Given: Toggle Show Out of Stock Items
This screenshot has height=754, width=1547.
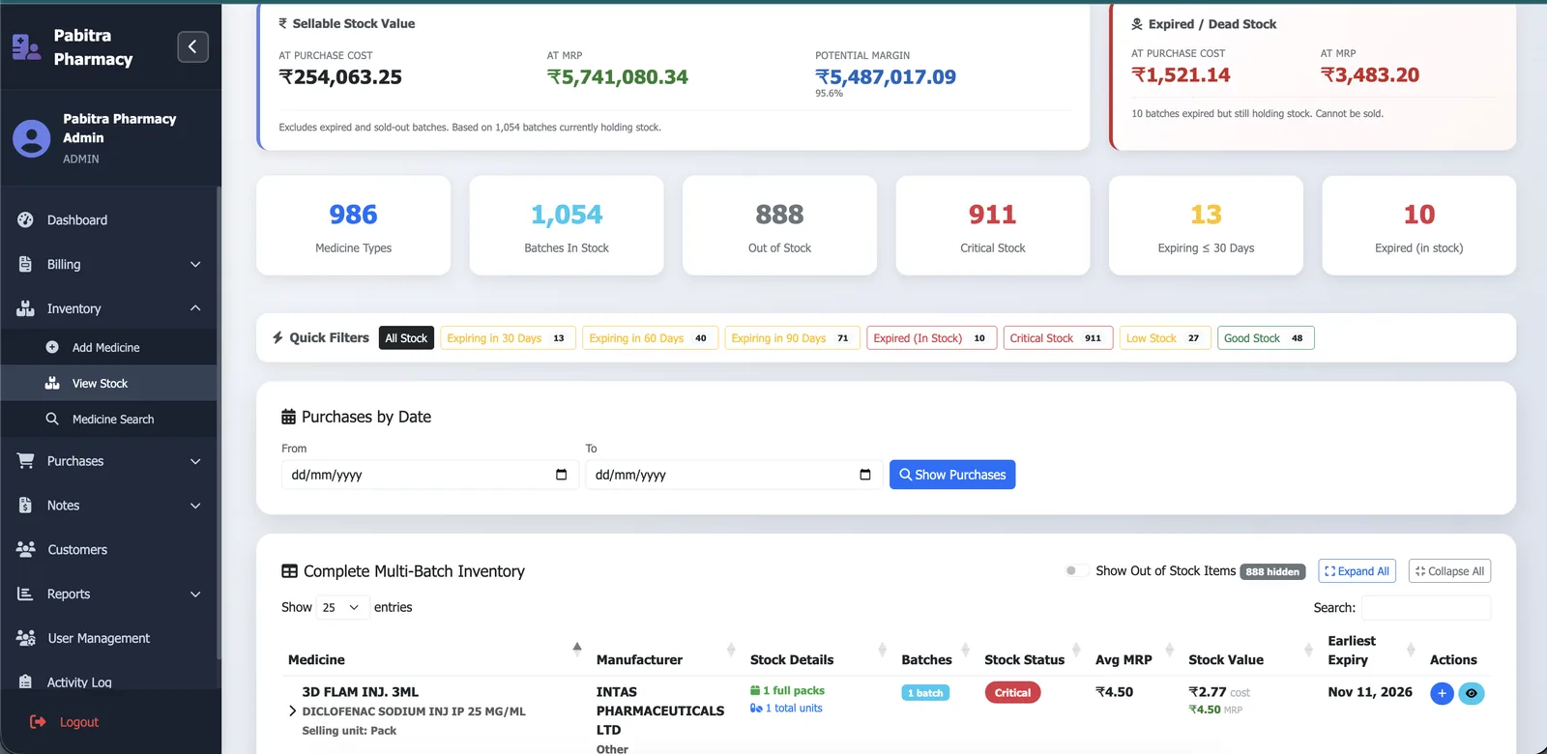Looking at the screenshot, I should [x=1074, y=570].
